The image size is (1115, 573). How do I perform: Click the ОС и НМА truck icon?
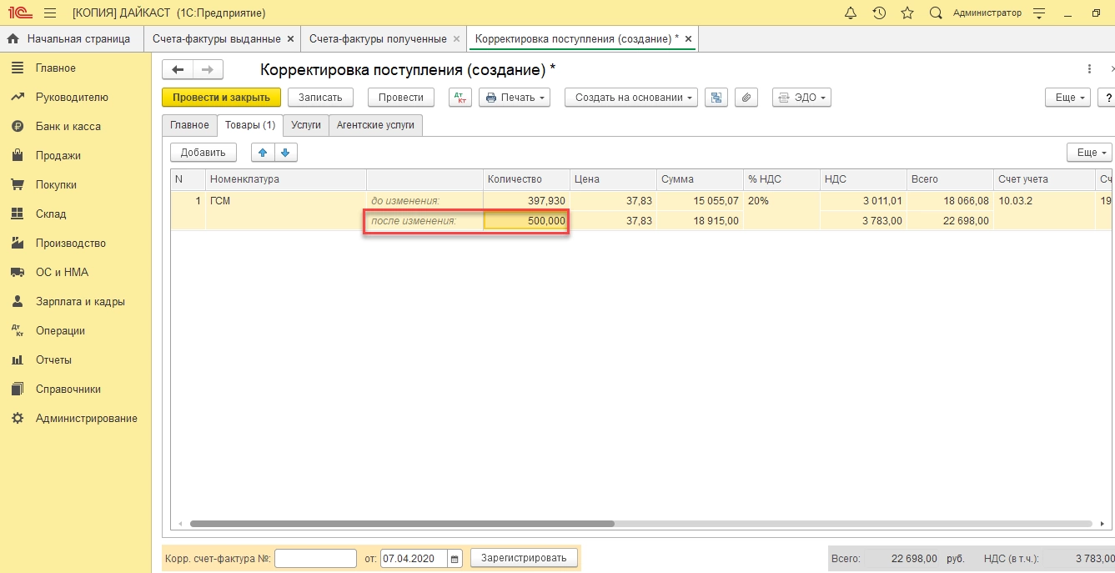pos(18,273)
